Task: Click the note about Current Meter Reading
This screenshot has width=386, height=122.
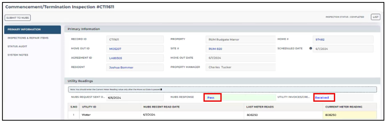Action: 223,89
